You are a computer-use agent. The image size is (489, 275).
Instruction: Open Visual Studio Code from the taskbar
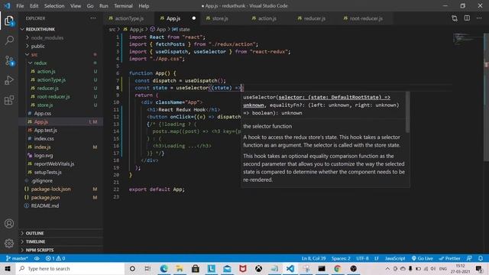[290, 268]
